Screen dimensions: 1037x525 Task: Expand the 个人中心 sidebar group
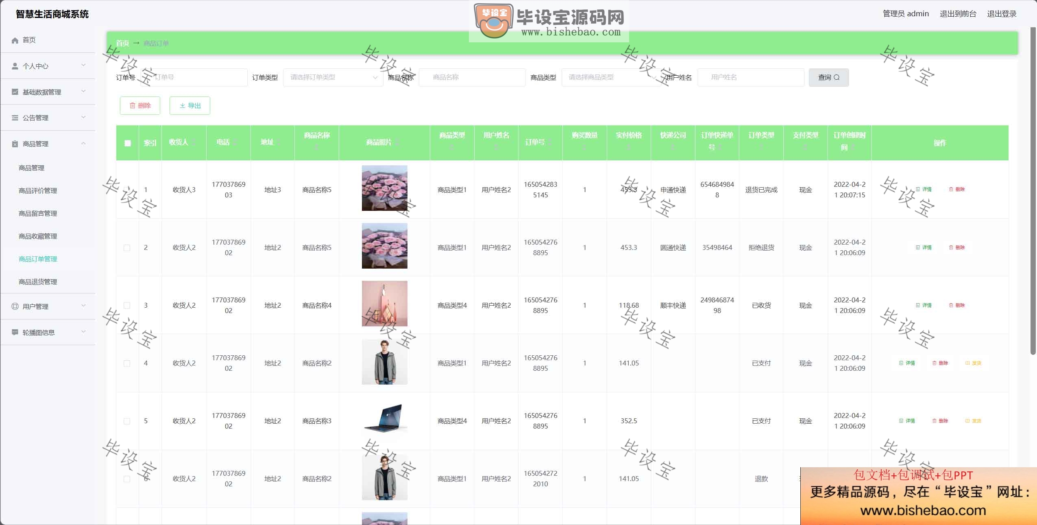(x=48, y=66)
